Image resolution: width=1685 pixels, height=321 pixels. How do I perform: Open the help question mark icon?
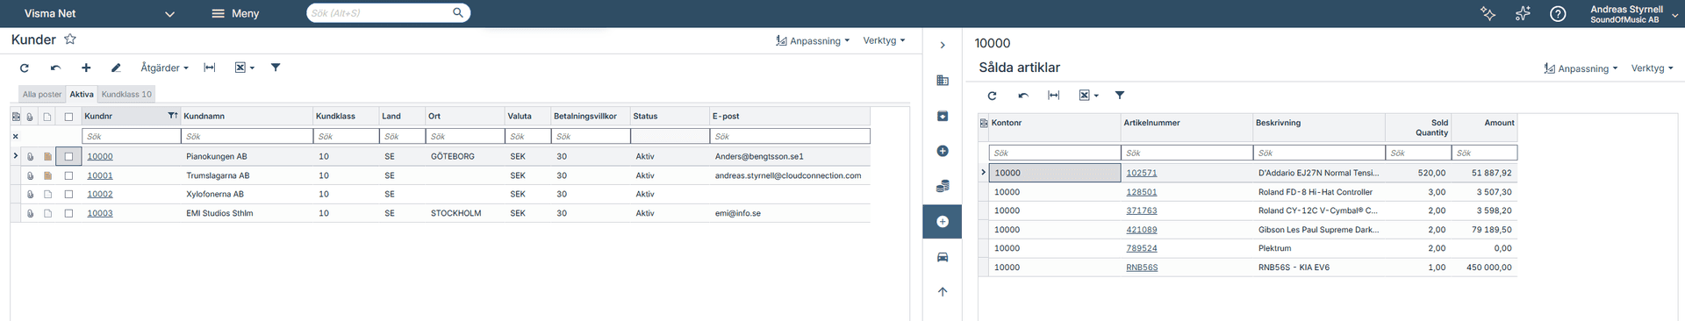(1558, 13)
